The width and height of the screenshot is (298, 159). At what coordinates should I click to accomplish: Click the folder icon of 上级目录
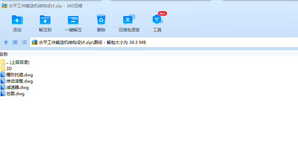click(3, 62)
